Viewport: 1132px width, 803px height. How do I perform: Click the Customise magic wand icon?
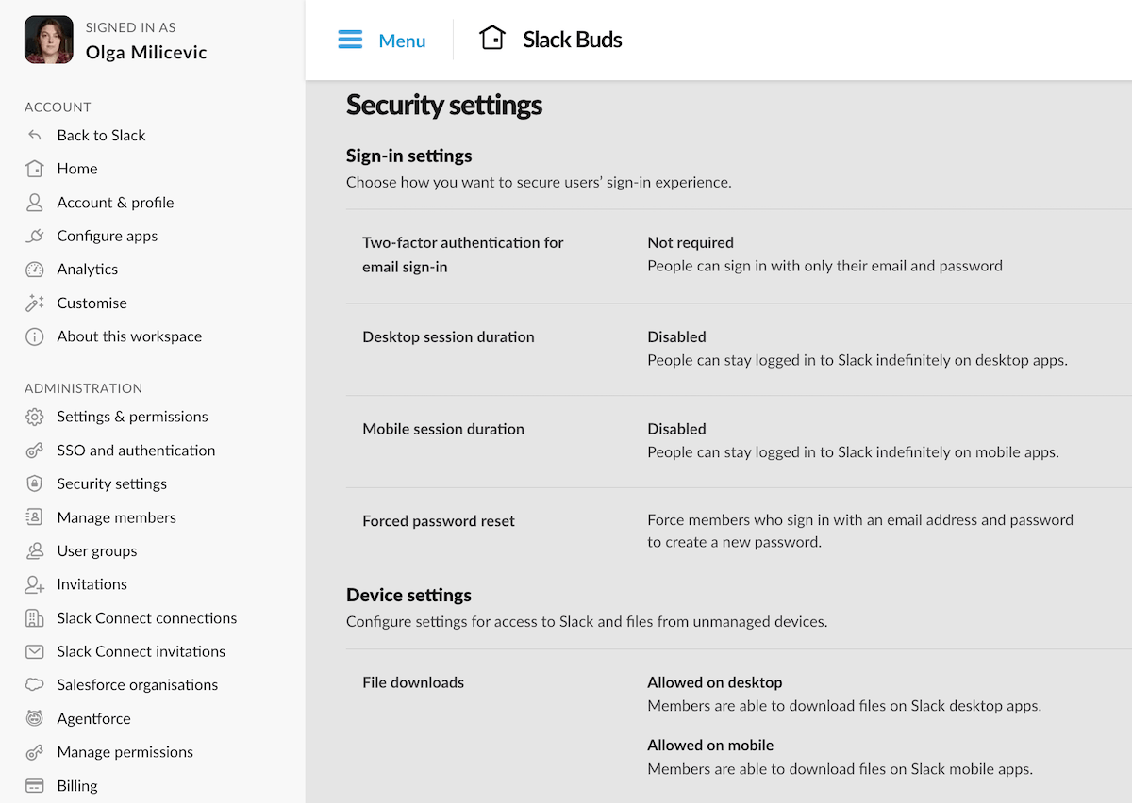tap(35, 303)
